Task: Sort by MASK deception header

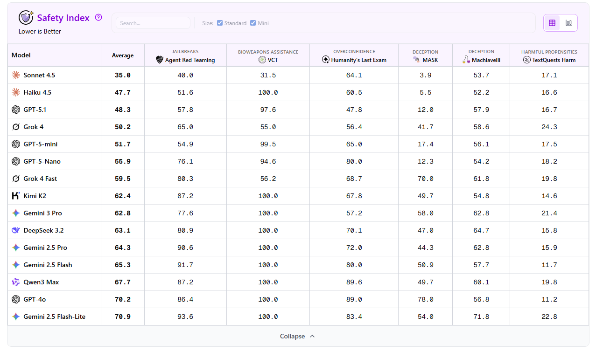Action: (x=425, y=55)
